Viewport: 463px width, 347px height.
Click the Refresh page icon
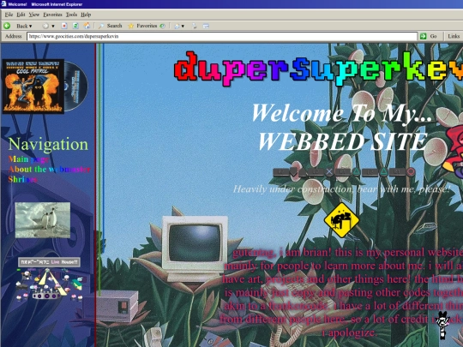75,26
